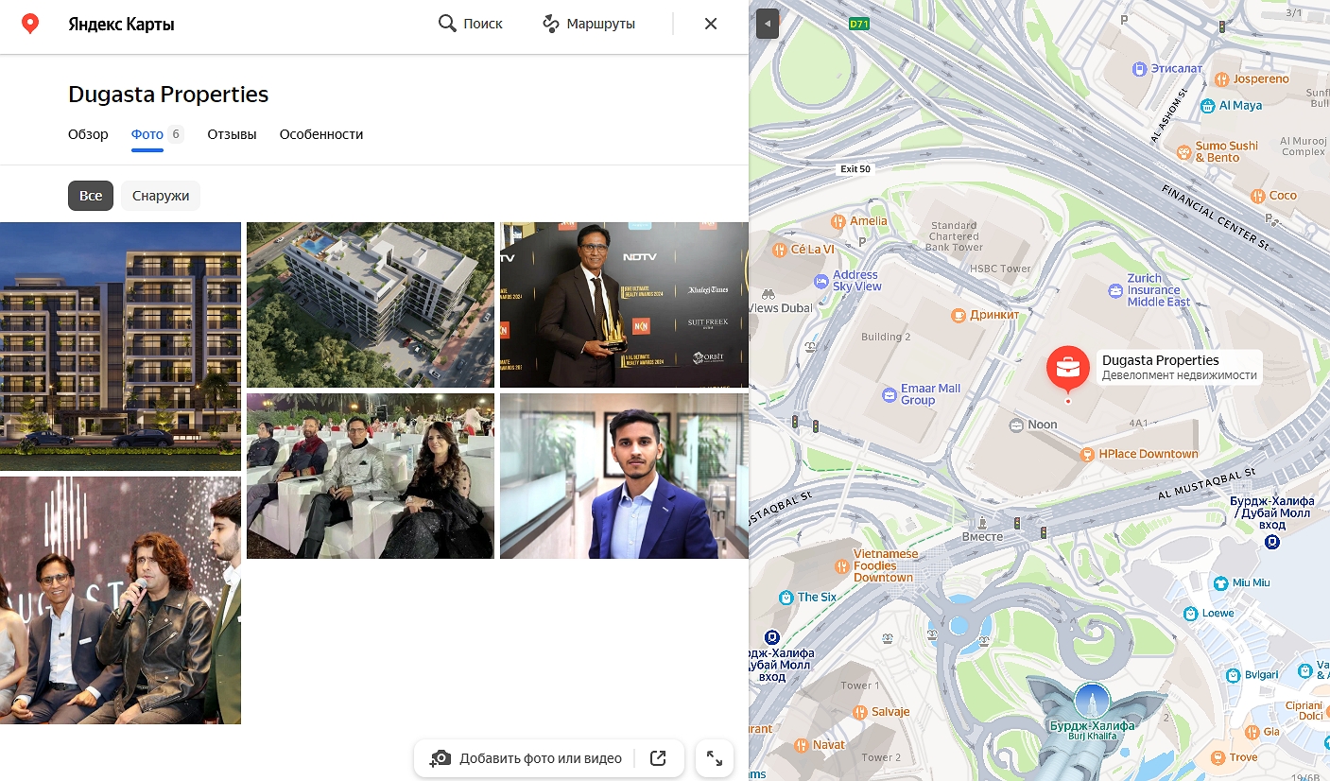Click the award ceremony photo thumbnail
The height and width of the screenshot is (781, 1330).
tap(624, 304)
